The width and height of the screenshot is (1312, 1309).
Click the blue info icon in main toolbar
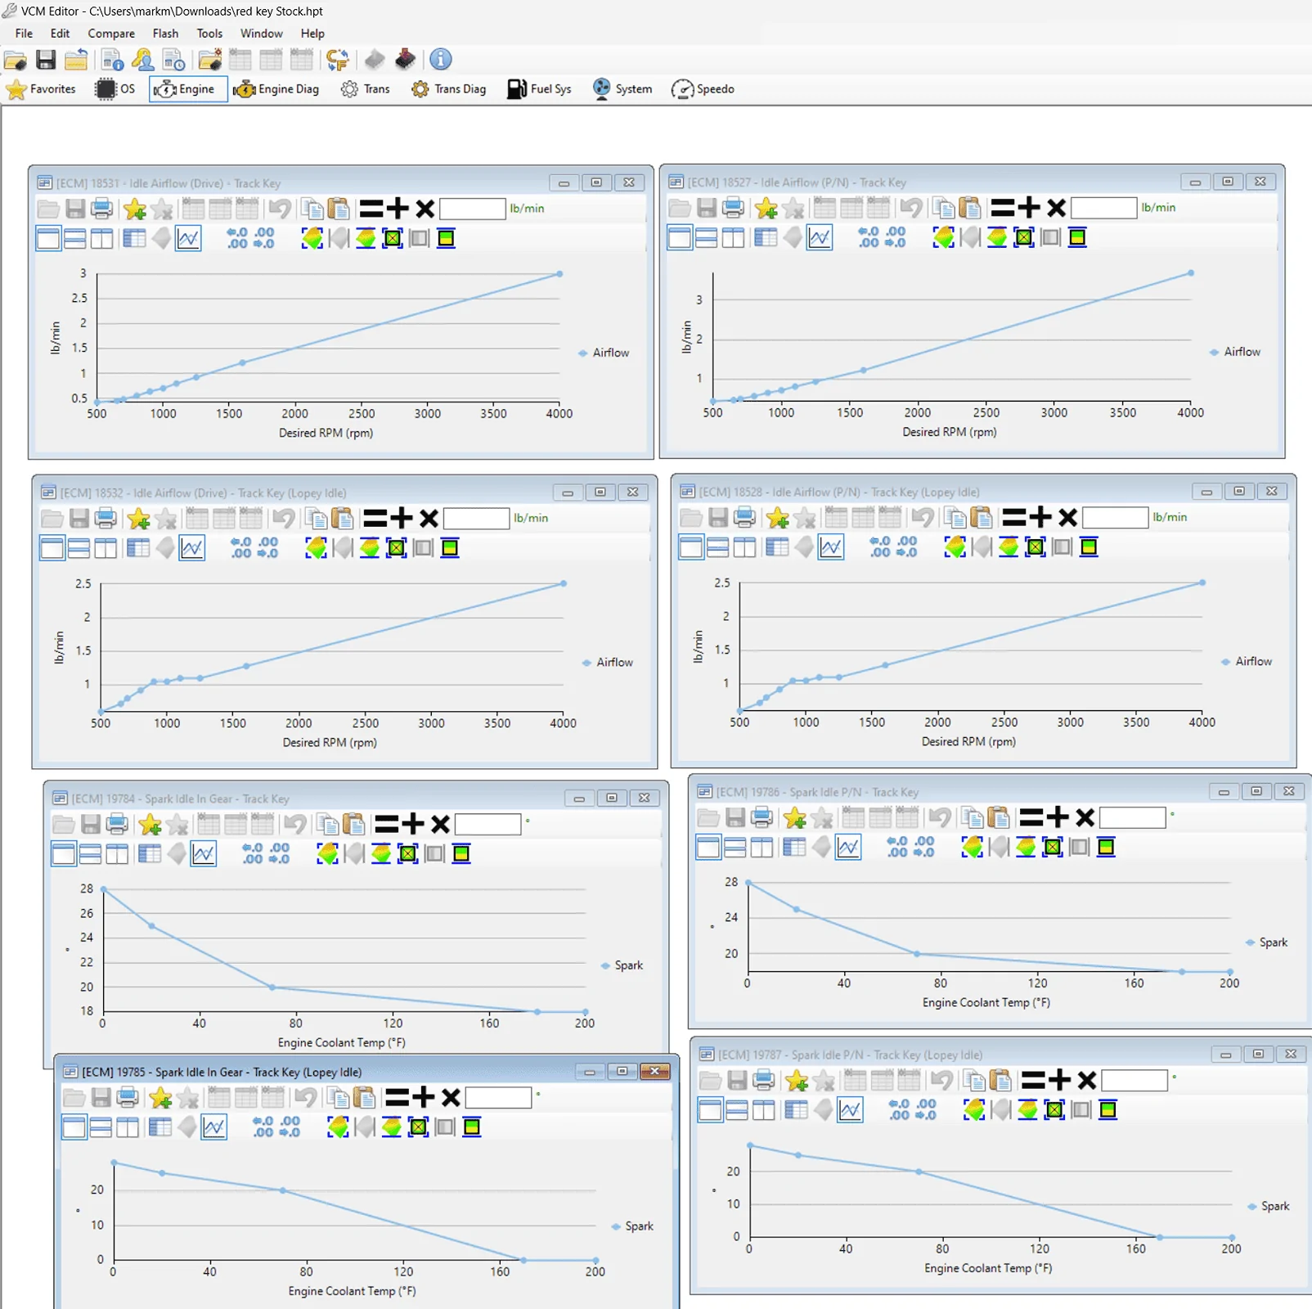[440, 60]
